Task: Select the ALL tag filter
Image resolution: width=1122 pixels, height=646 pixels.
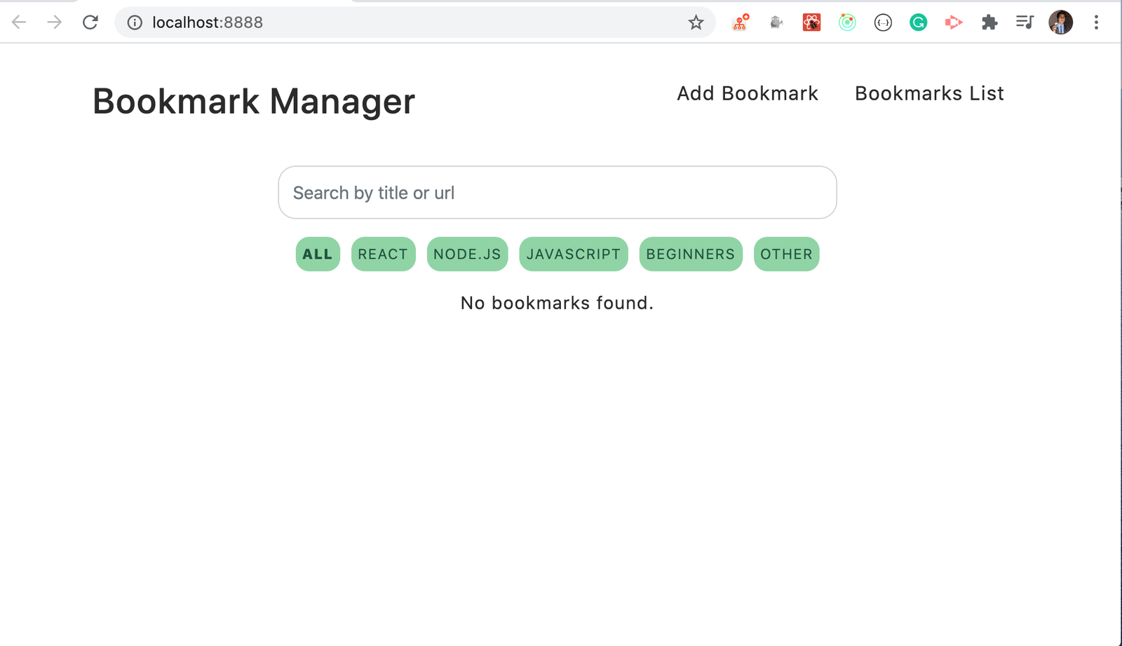Action: pyautogui.click(x=318, y=254)
